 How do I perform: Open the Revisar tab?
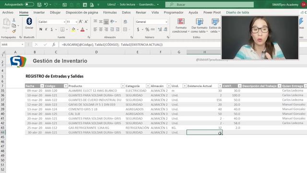coord(141,12)
